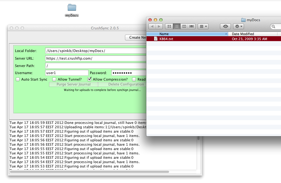Click the myDocs folder icon in title bar

(x=243, y=20)
